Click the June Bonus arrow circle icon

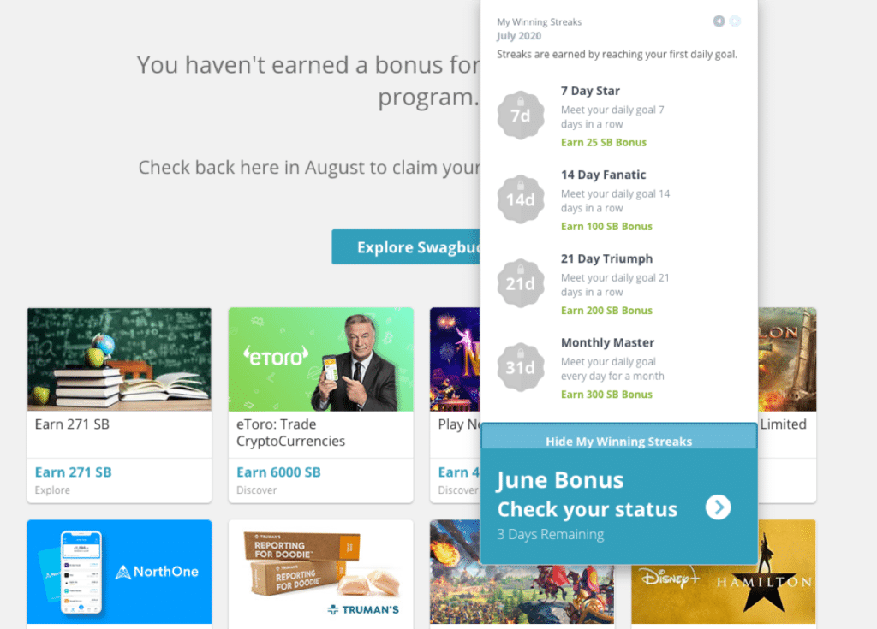[718, 507]
